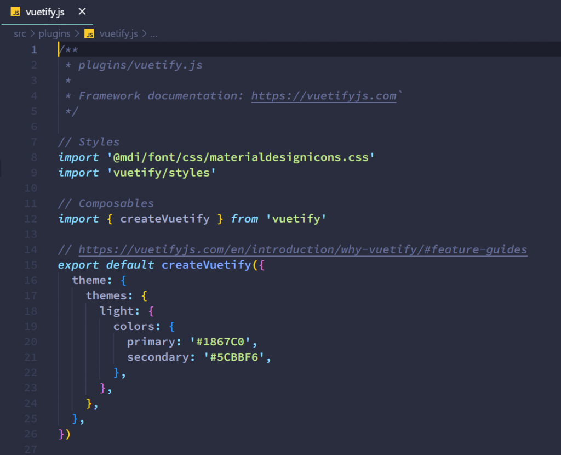Viewport: 561px width, 455px height.
Task: Click the colors property on line 19
Action: tap(134, 327)
